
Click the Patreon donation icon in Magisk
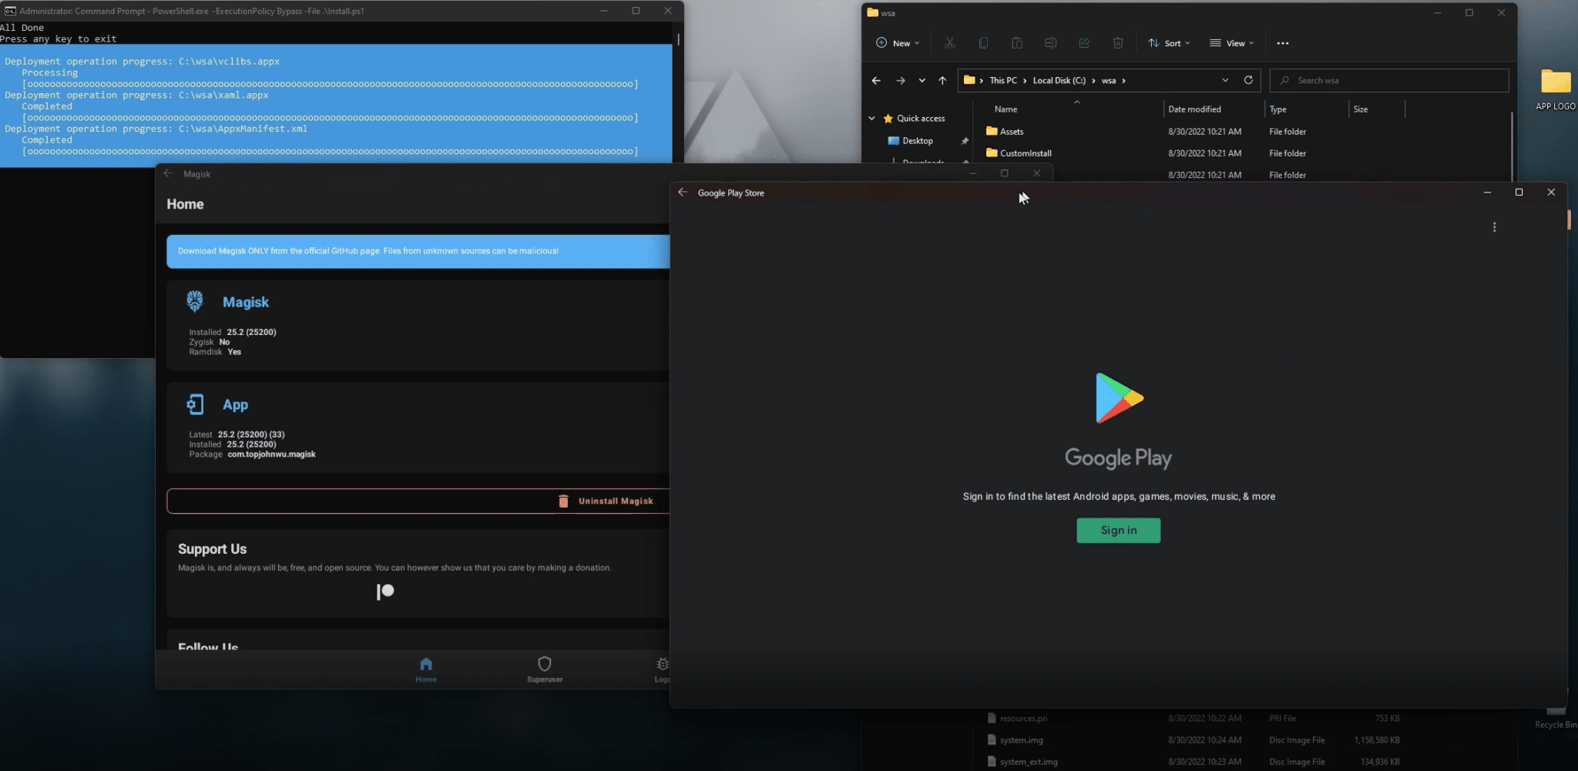[385, 592]
